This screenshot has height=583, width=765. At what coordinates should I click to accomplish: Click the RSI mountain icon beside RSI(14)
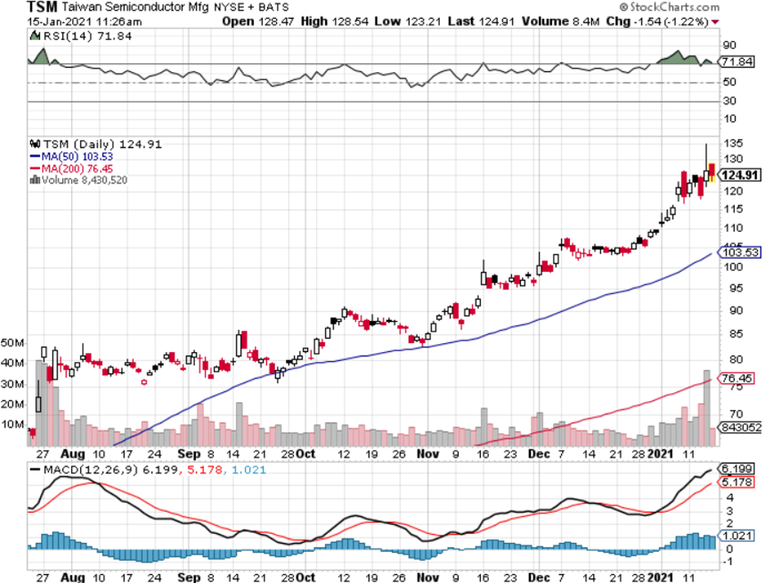click(35, 35)
